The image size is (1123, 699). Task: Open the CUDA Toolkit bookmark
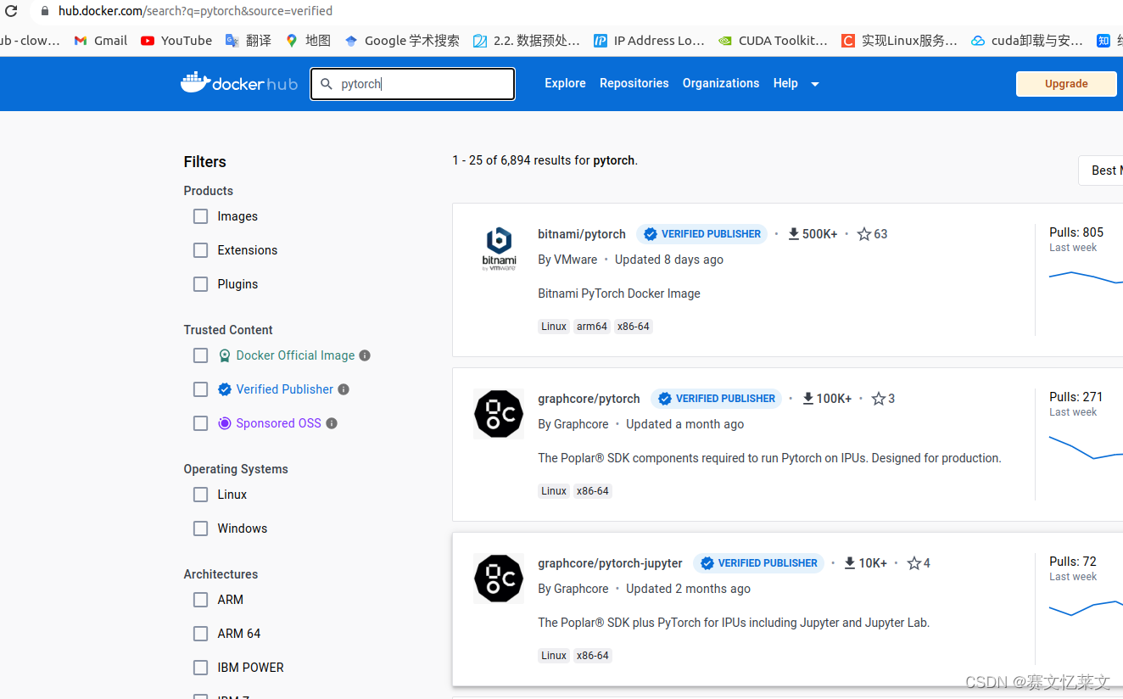point(773,40)
